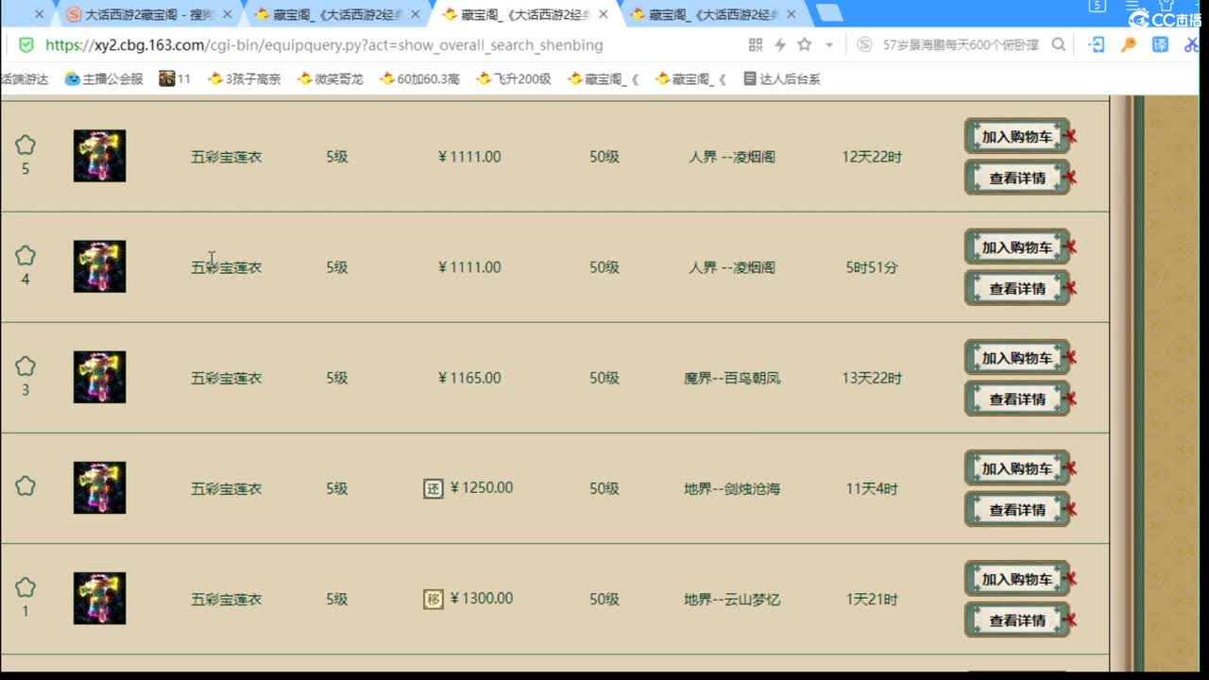The height and width of the screenshot is (680, 1209).
Task: Open bookmark 60加60.3高
Action: coord(419,78)
